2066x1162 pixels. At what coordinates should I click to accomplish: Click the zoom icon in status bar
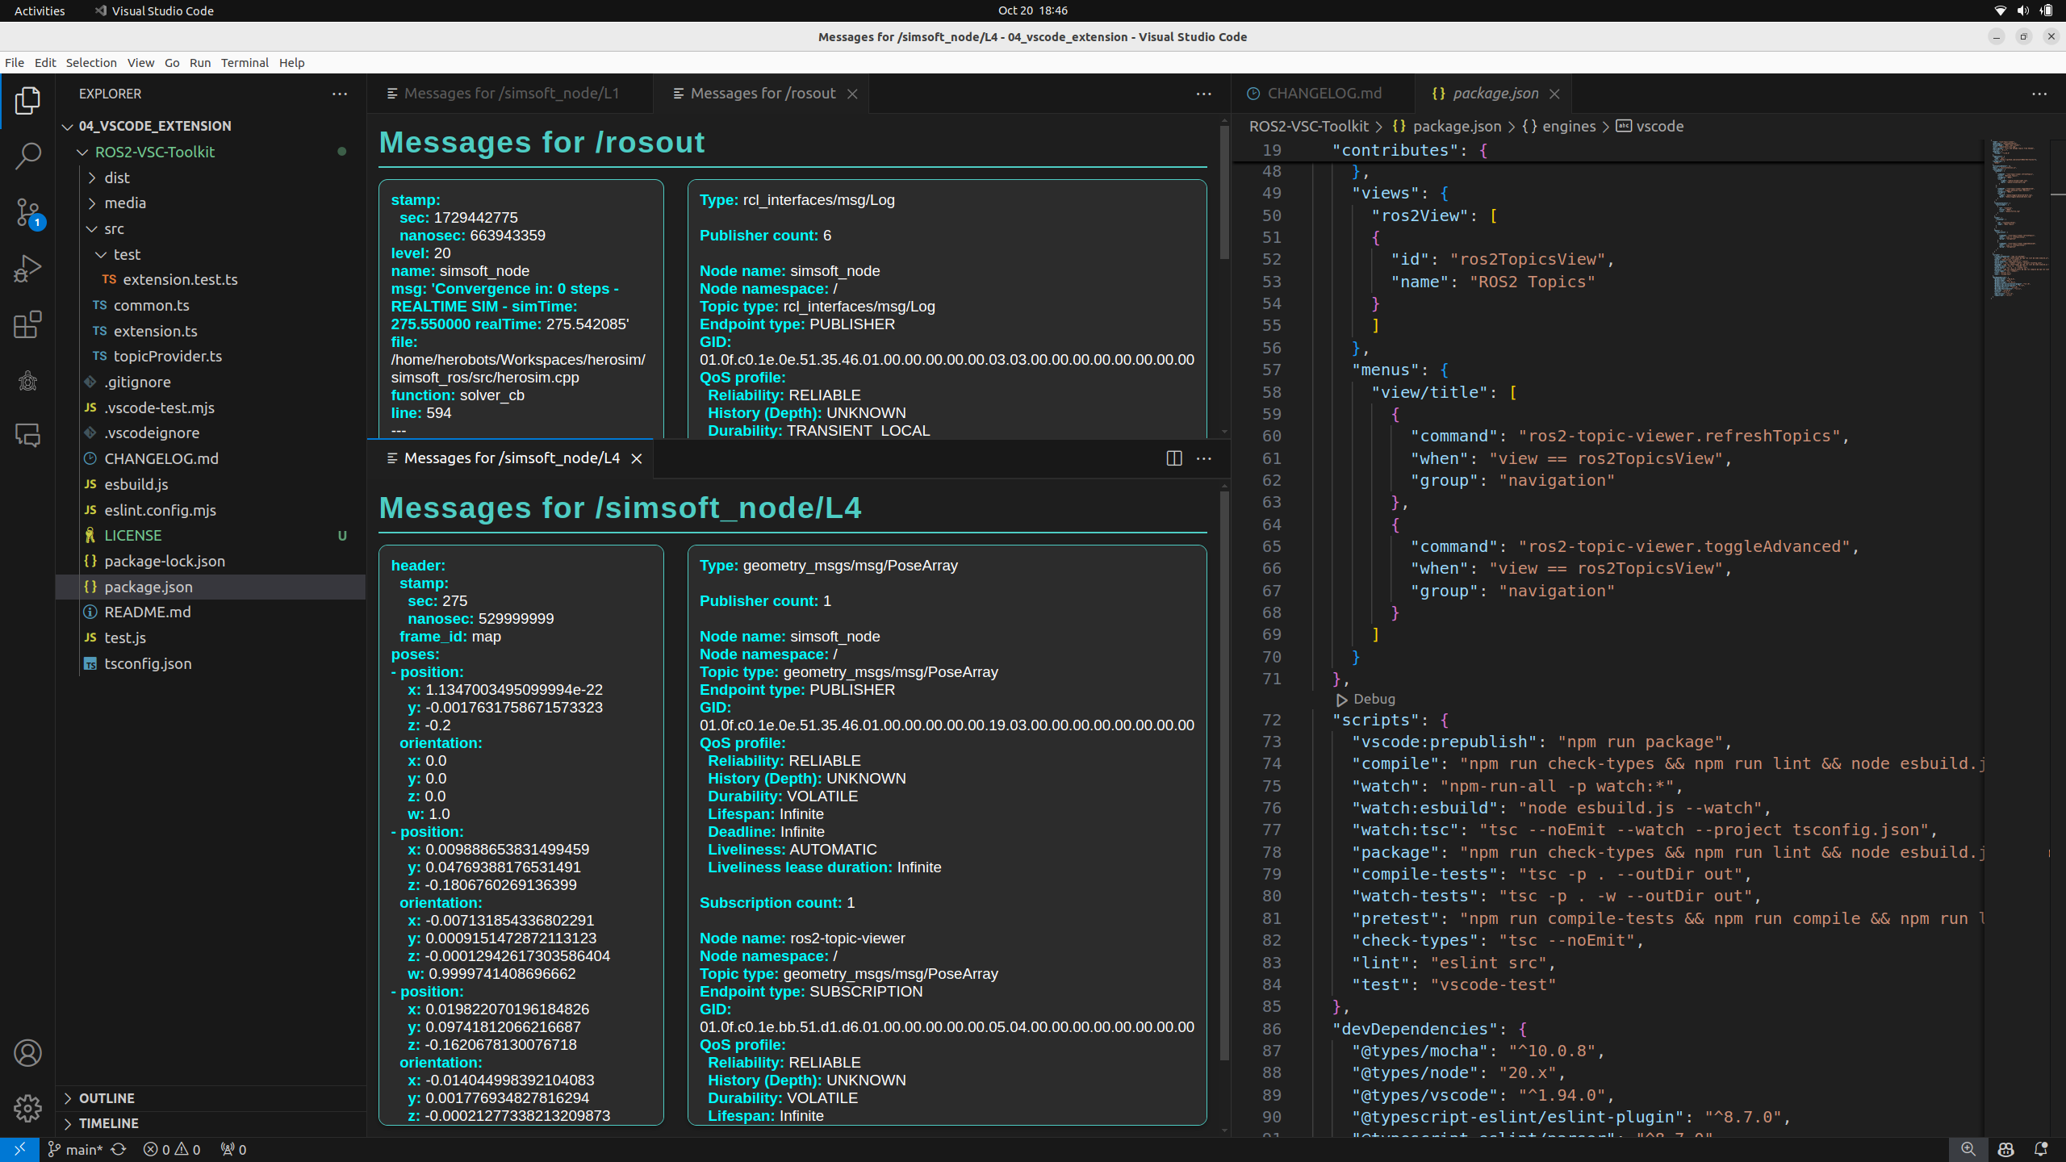[x=1968, y=1149]
